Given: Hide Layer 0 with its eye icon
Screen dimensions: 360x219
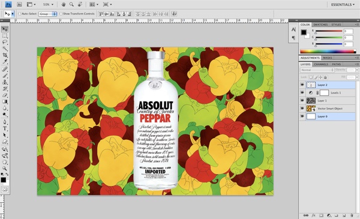Looking at the screenshot, I should point(302,116).
